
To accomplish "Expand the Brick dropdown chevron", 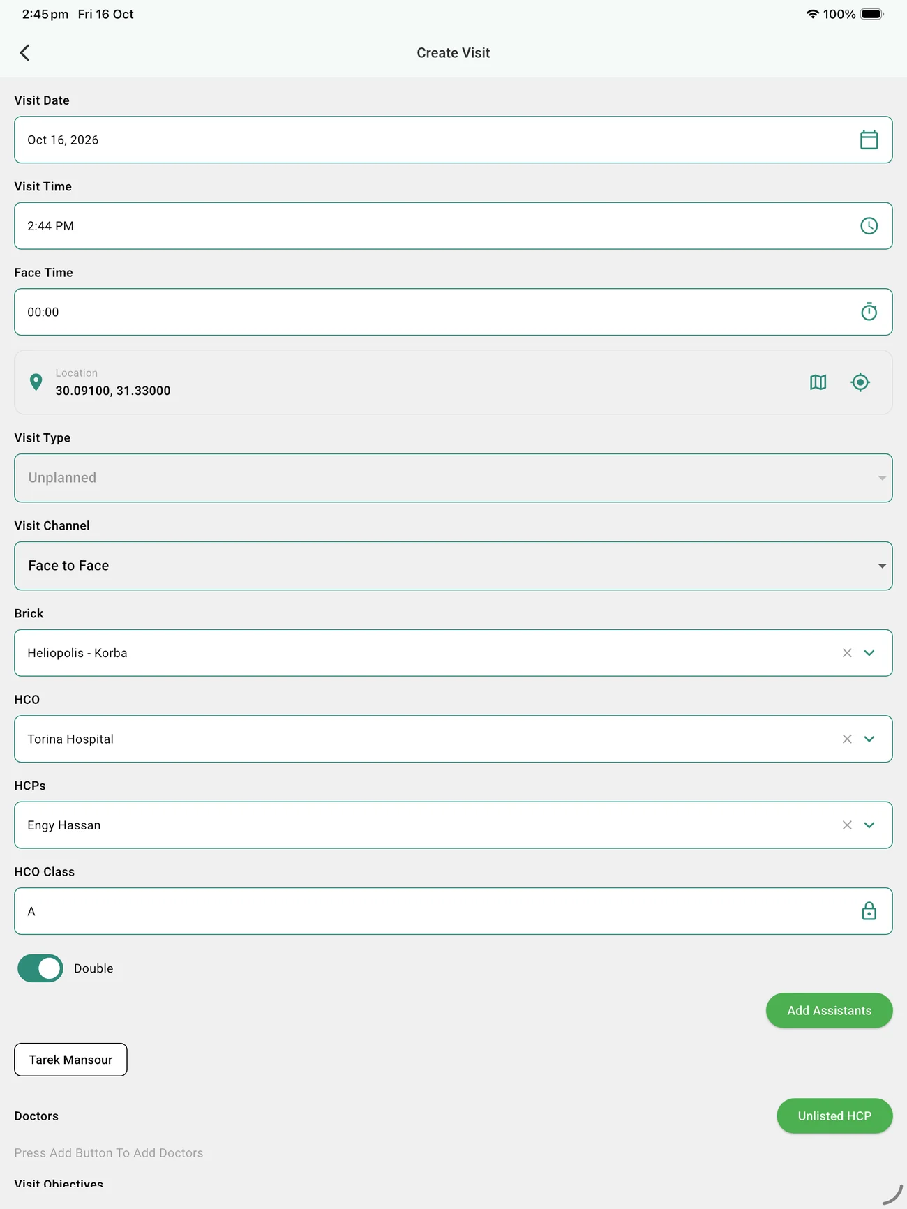I will pos(869,653).
